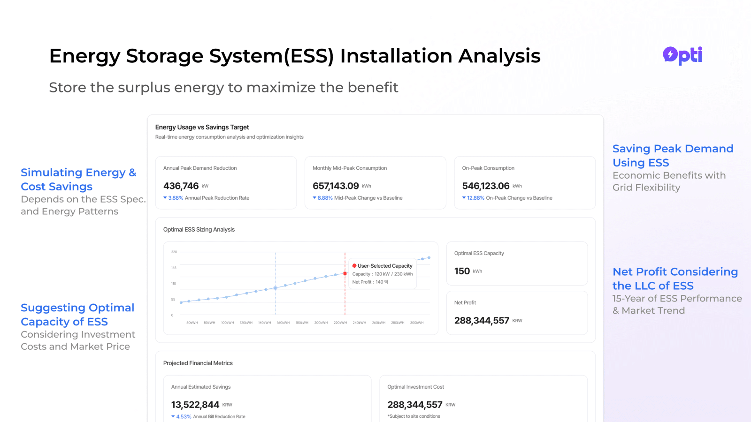Click 'Capacity : 120 kW / 230 kWh' in tooltip
751x422 pixels.
pos(383,274)
